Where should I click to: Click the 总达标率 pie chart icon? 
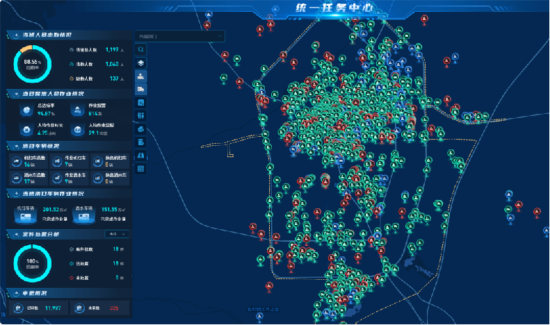[x=26, y=111]
